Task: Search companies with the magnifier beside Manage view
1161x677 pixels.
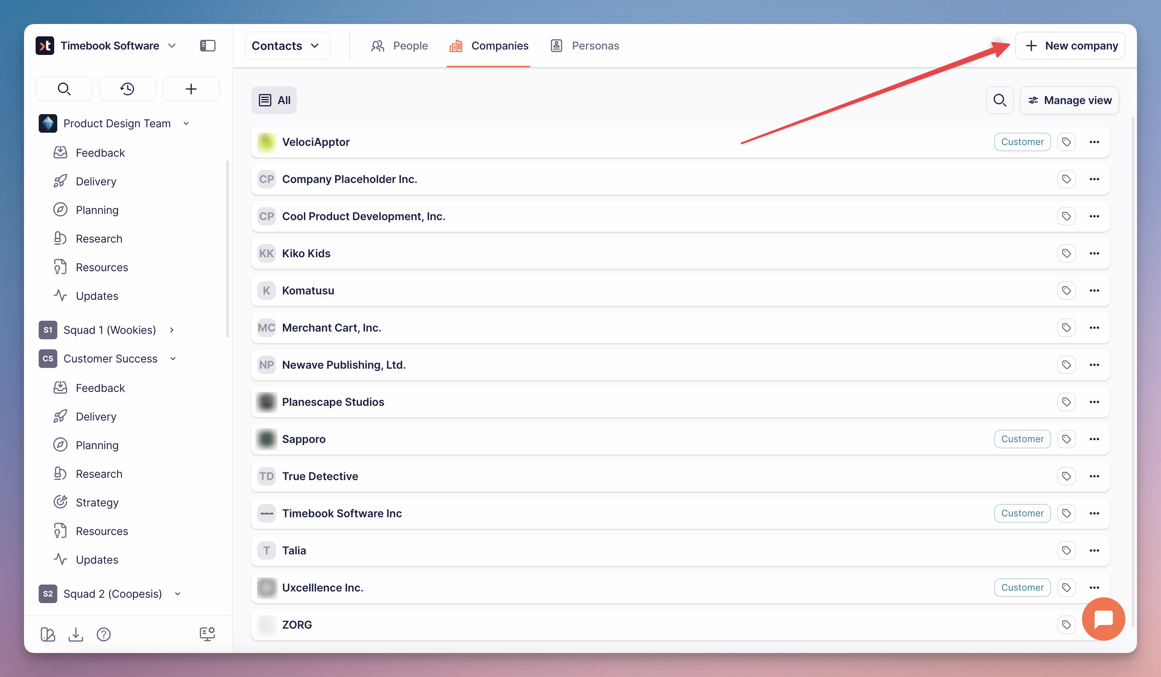Action: 999,101
